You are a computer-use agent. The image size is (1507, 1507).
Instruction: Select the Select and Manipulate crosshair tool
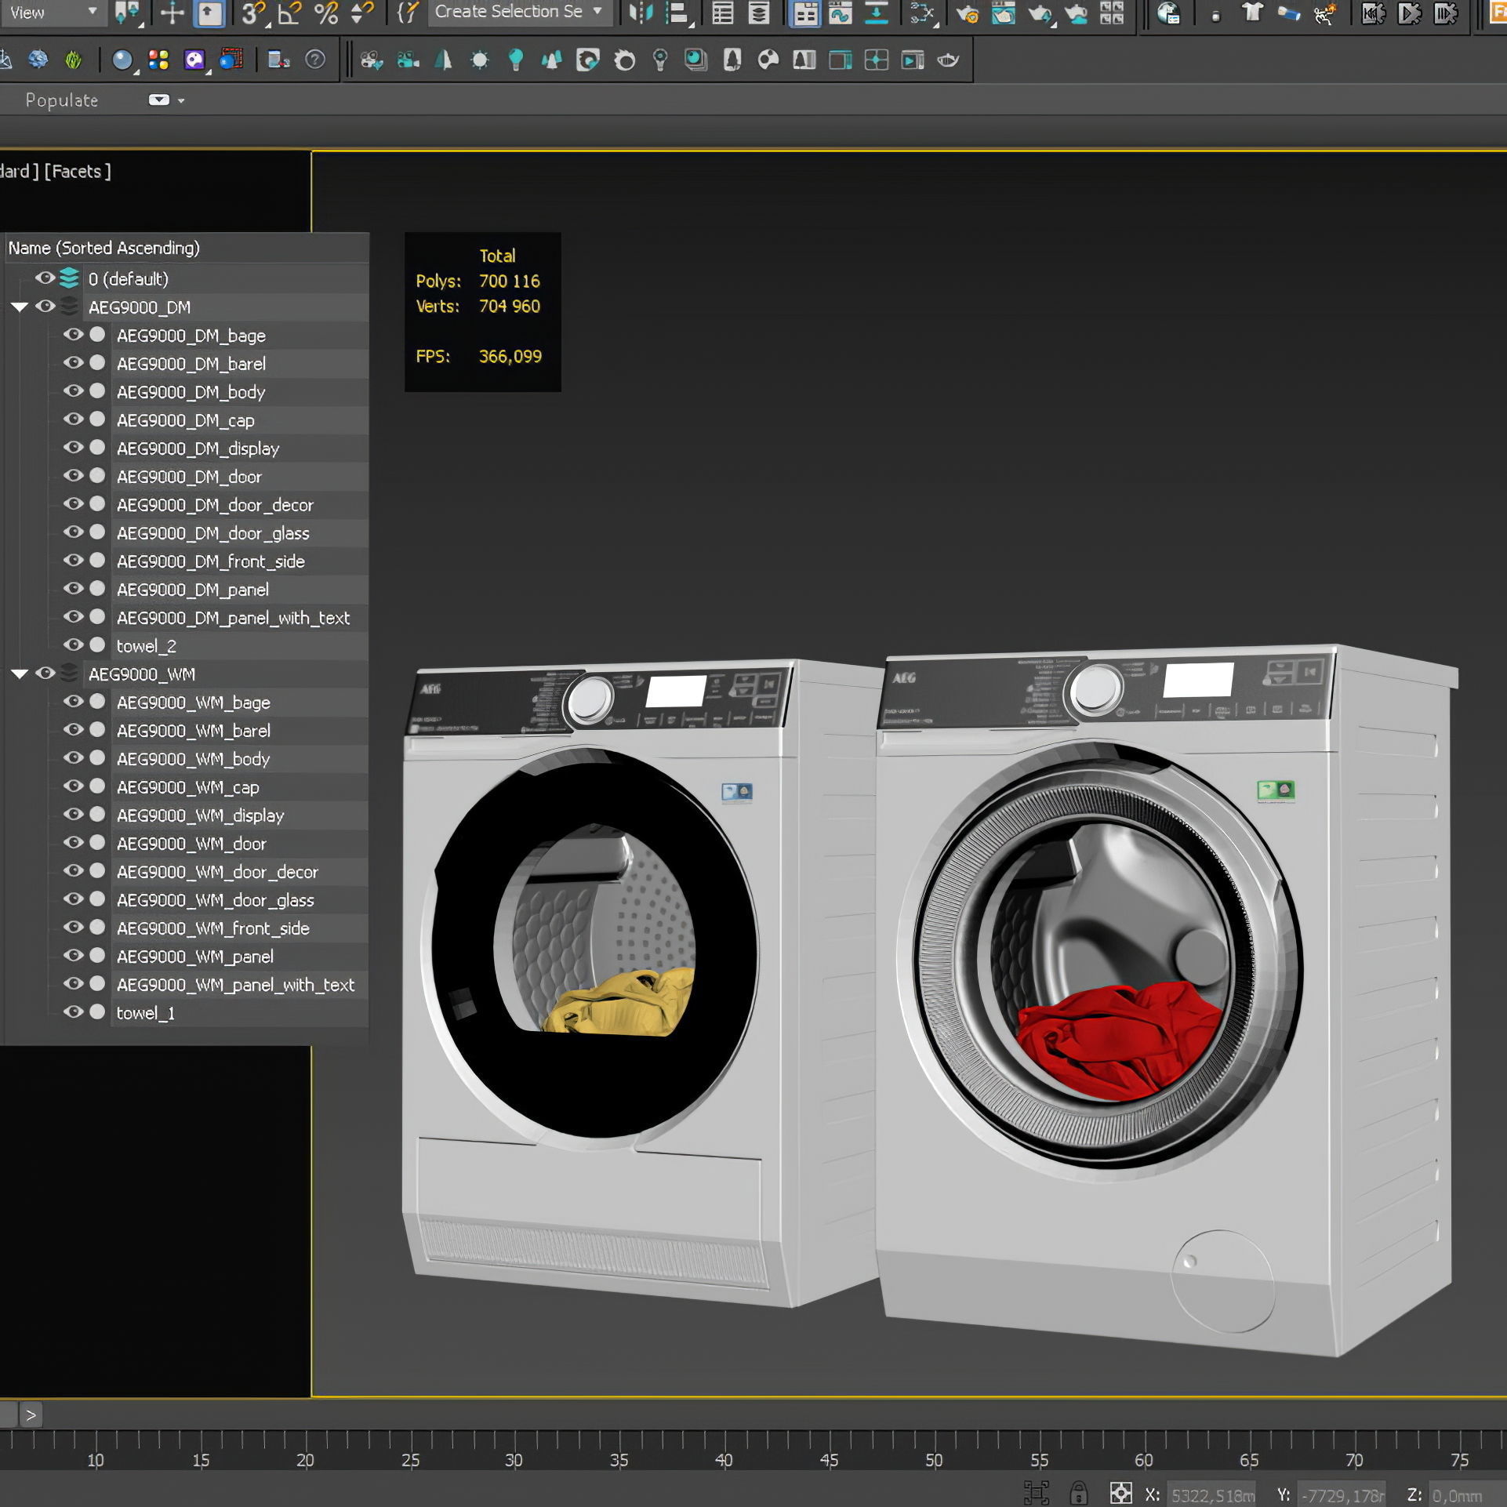(x=172, y=13)
